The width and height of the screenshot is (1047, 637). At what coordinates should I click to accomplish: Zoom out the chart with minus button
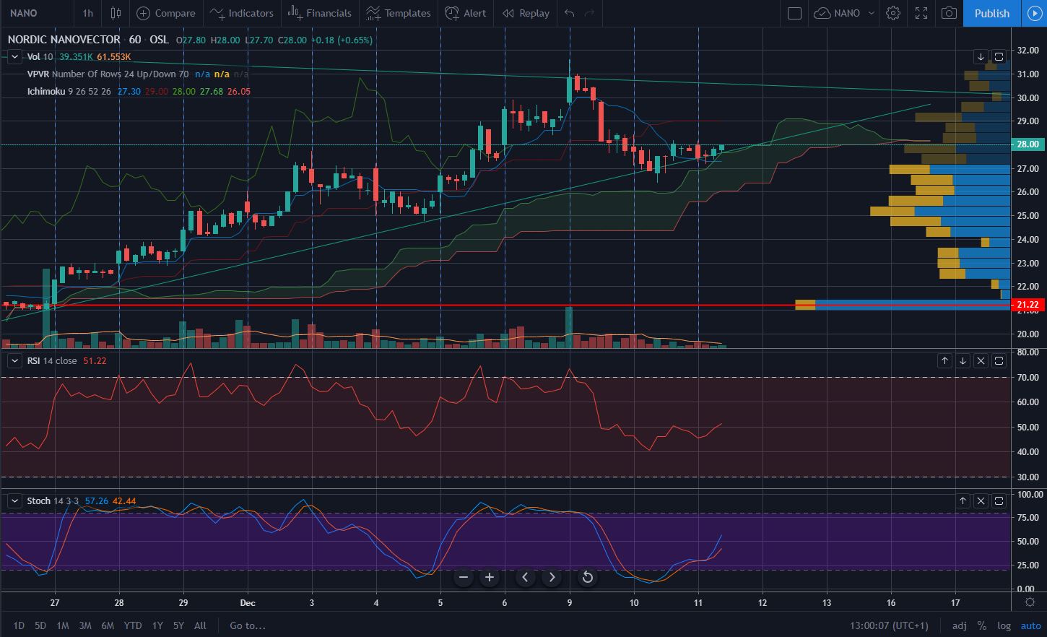point(464,577)
